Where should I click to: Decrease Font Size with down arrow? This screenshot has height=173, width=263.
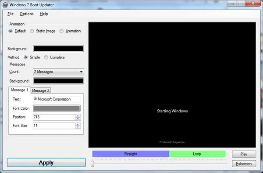coord(78,127)
